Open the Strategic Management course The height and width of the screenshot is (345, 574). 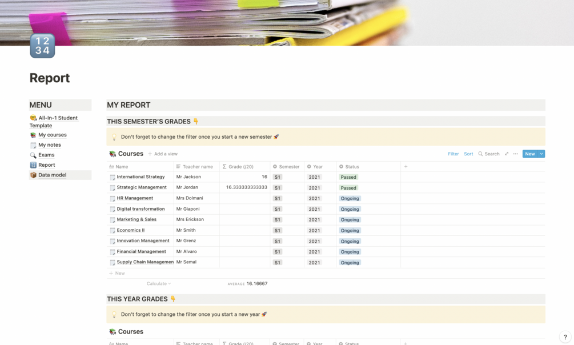point(142,187)
